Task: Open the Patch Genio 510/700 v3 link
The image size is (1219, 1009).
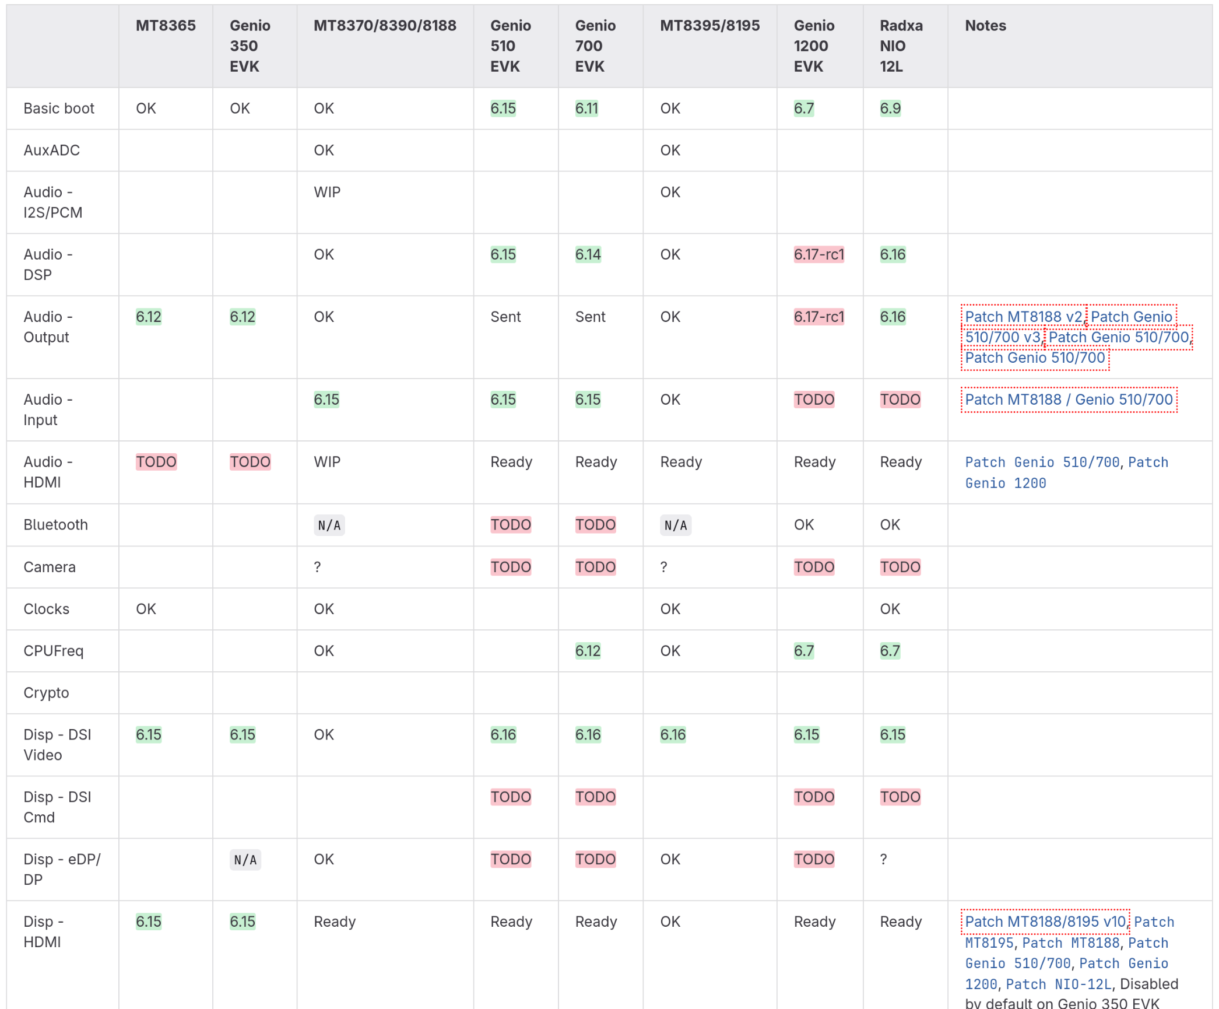Action: point(1130,317)
